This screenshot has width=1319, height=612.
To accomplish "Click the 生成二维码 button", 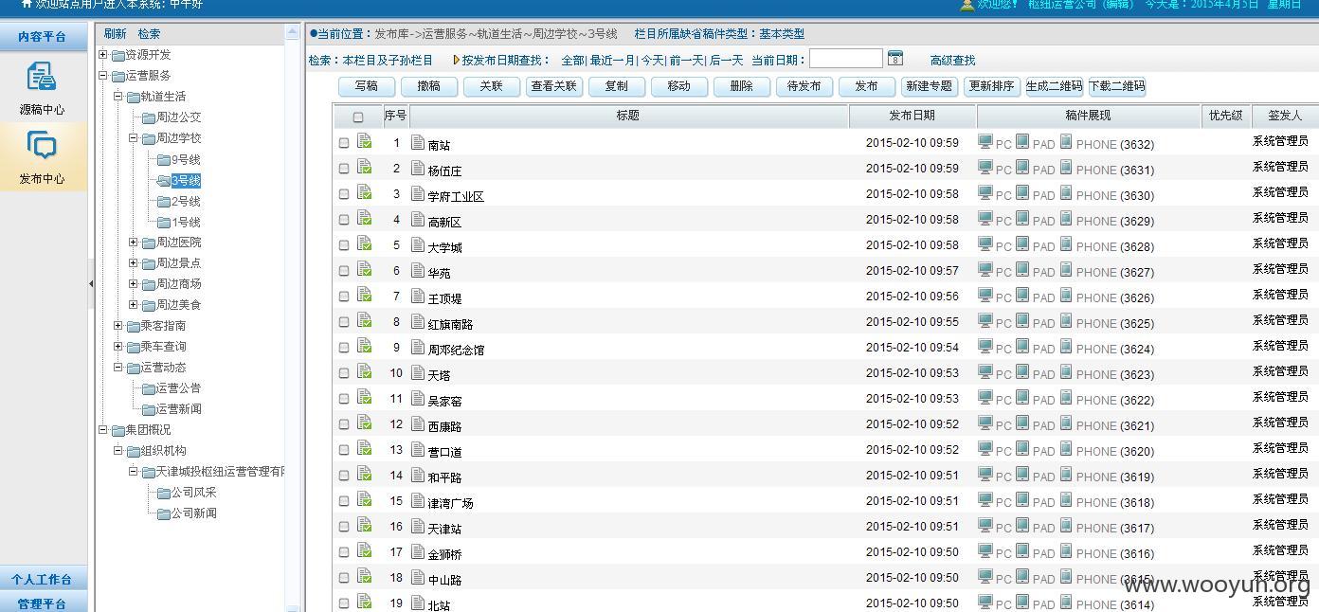I will (x=1055, y=86).
